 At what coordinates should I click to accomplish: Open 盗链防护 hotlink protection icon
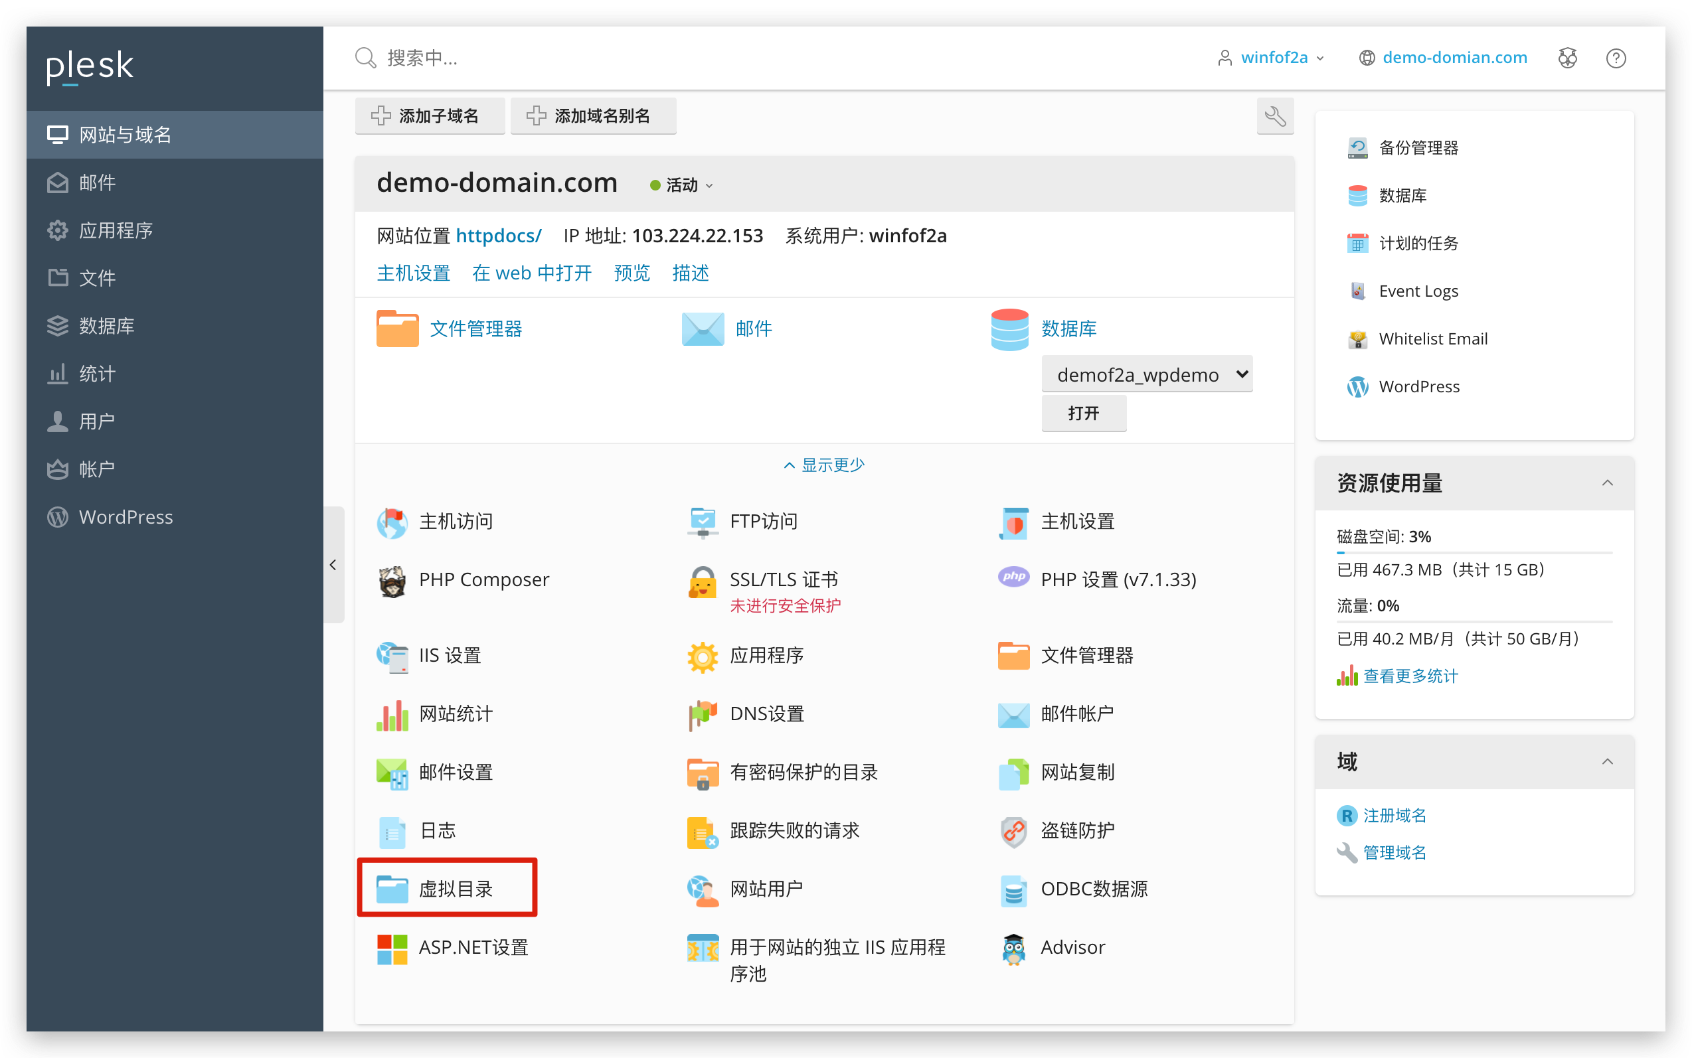(x=1013, y=831)
